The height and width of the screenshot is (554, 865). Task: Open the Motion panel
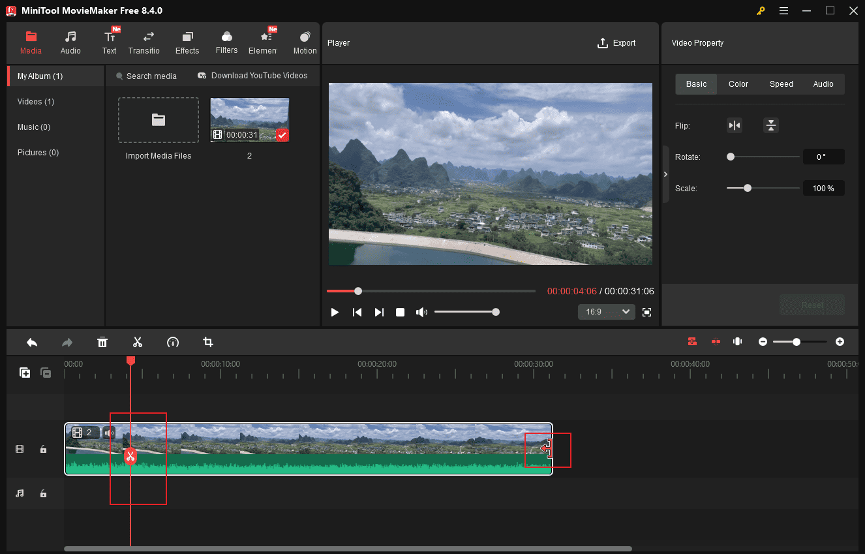pos(304,42)
